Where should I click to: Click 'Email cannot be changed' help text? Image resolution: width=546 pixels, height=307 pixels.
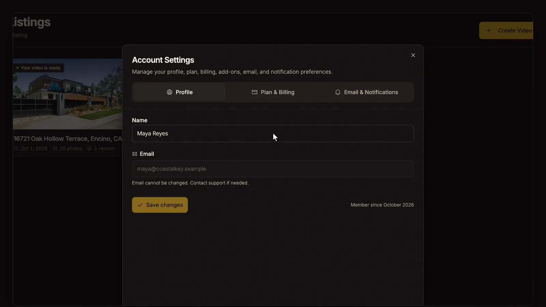pos(190,183)
